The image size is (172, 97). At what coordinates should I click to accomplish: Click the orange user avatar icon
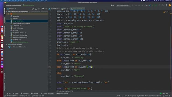coord(170,5)
